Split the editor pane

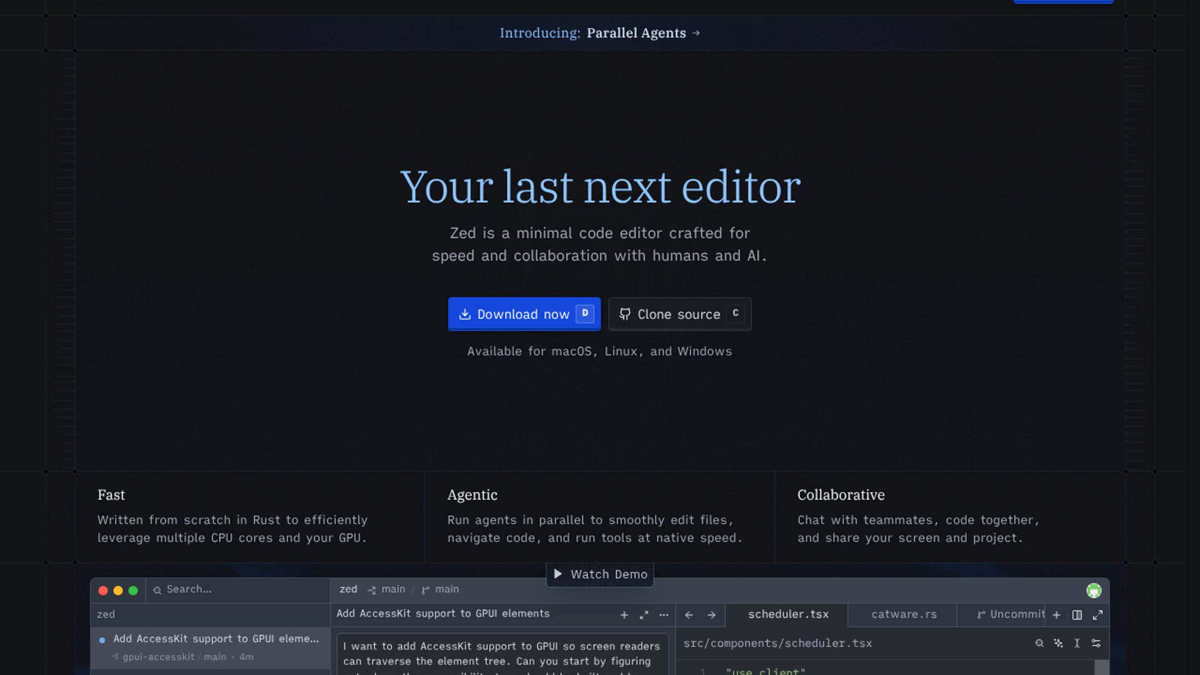click(x=1077, y=615)
